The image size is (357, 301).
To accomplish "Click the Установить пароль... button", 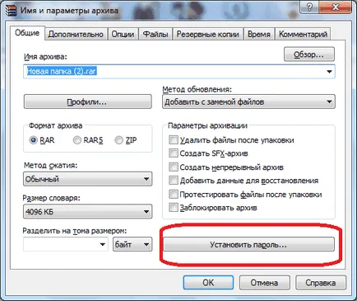I will pyautogui.click(x=248, y=244).
